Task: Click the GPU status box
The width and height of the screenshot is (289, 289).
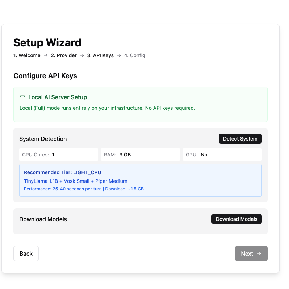Action: [x=222, y=155]
